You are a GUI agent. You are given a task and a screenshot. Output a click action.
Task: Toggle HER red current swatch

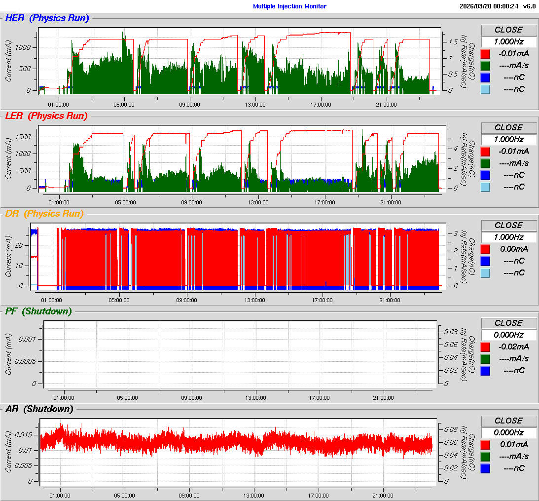[x=486, y=54]
